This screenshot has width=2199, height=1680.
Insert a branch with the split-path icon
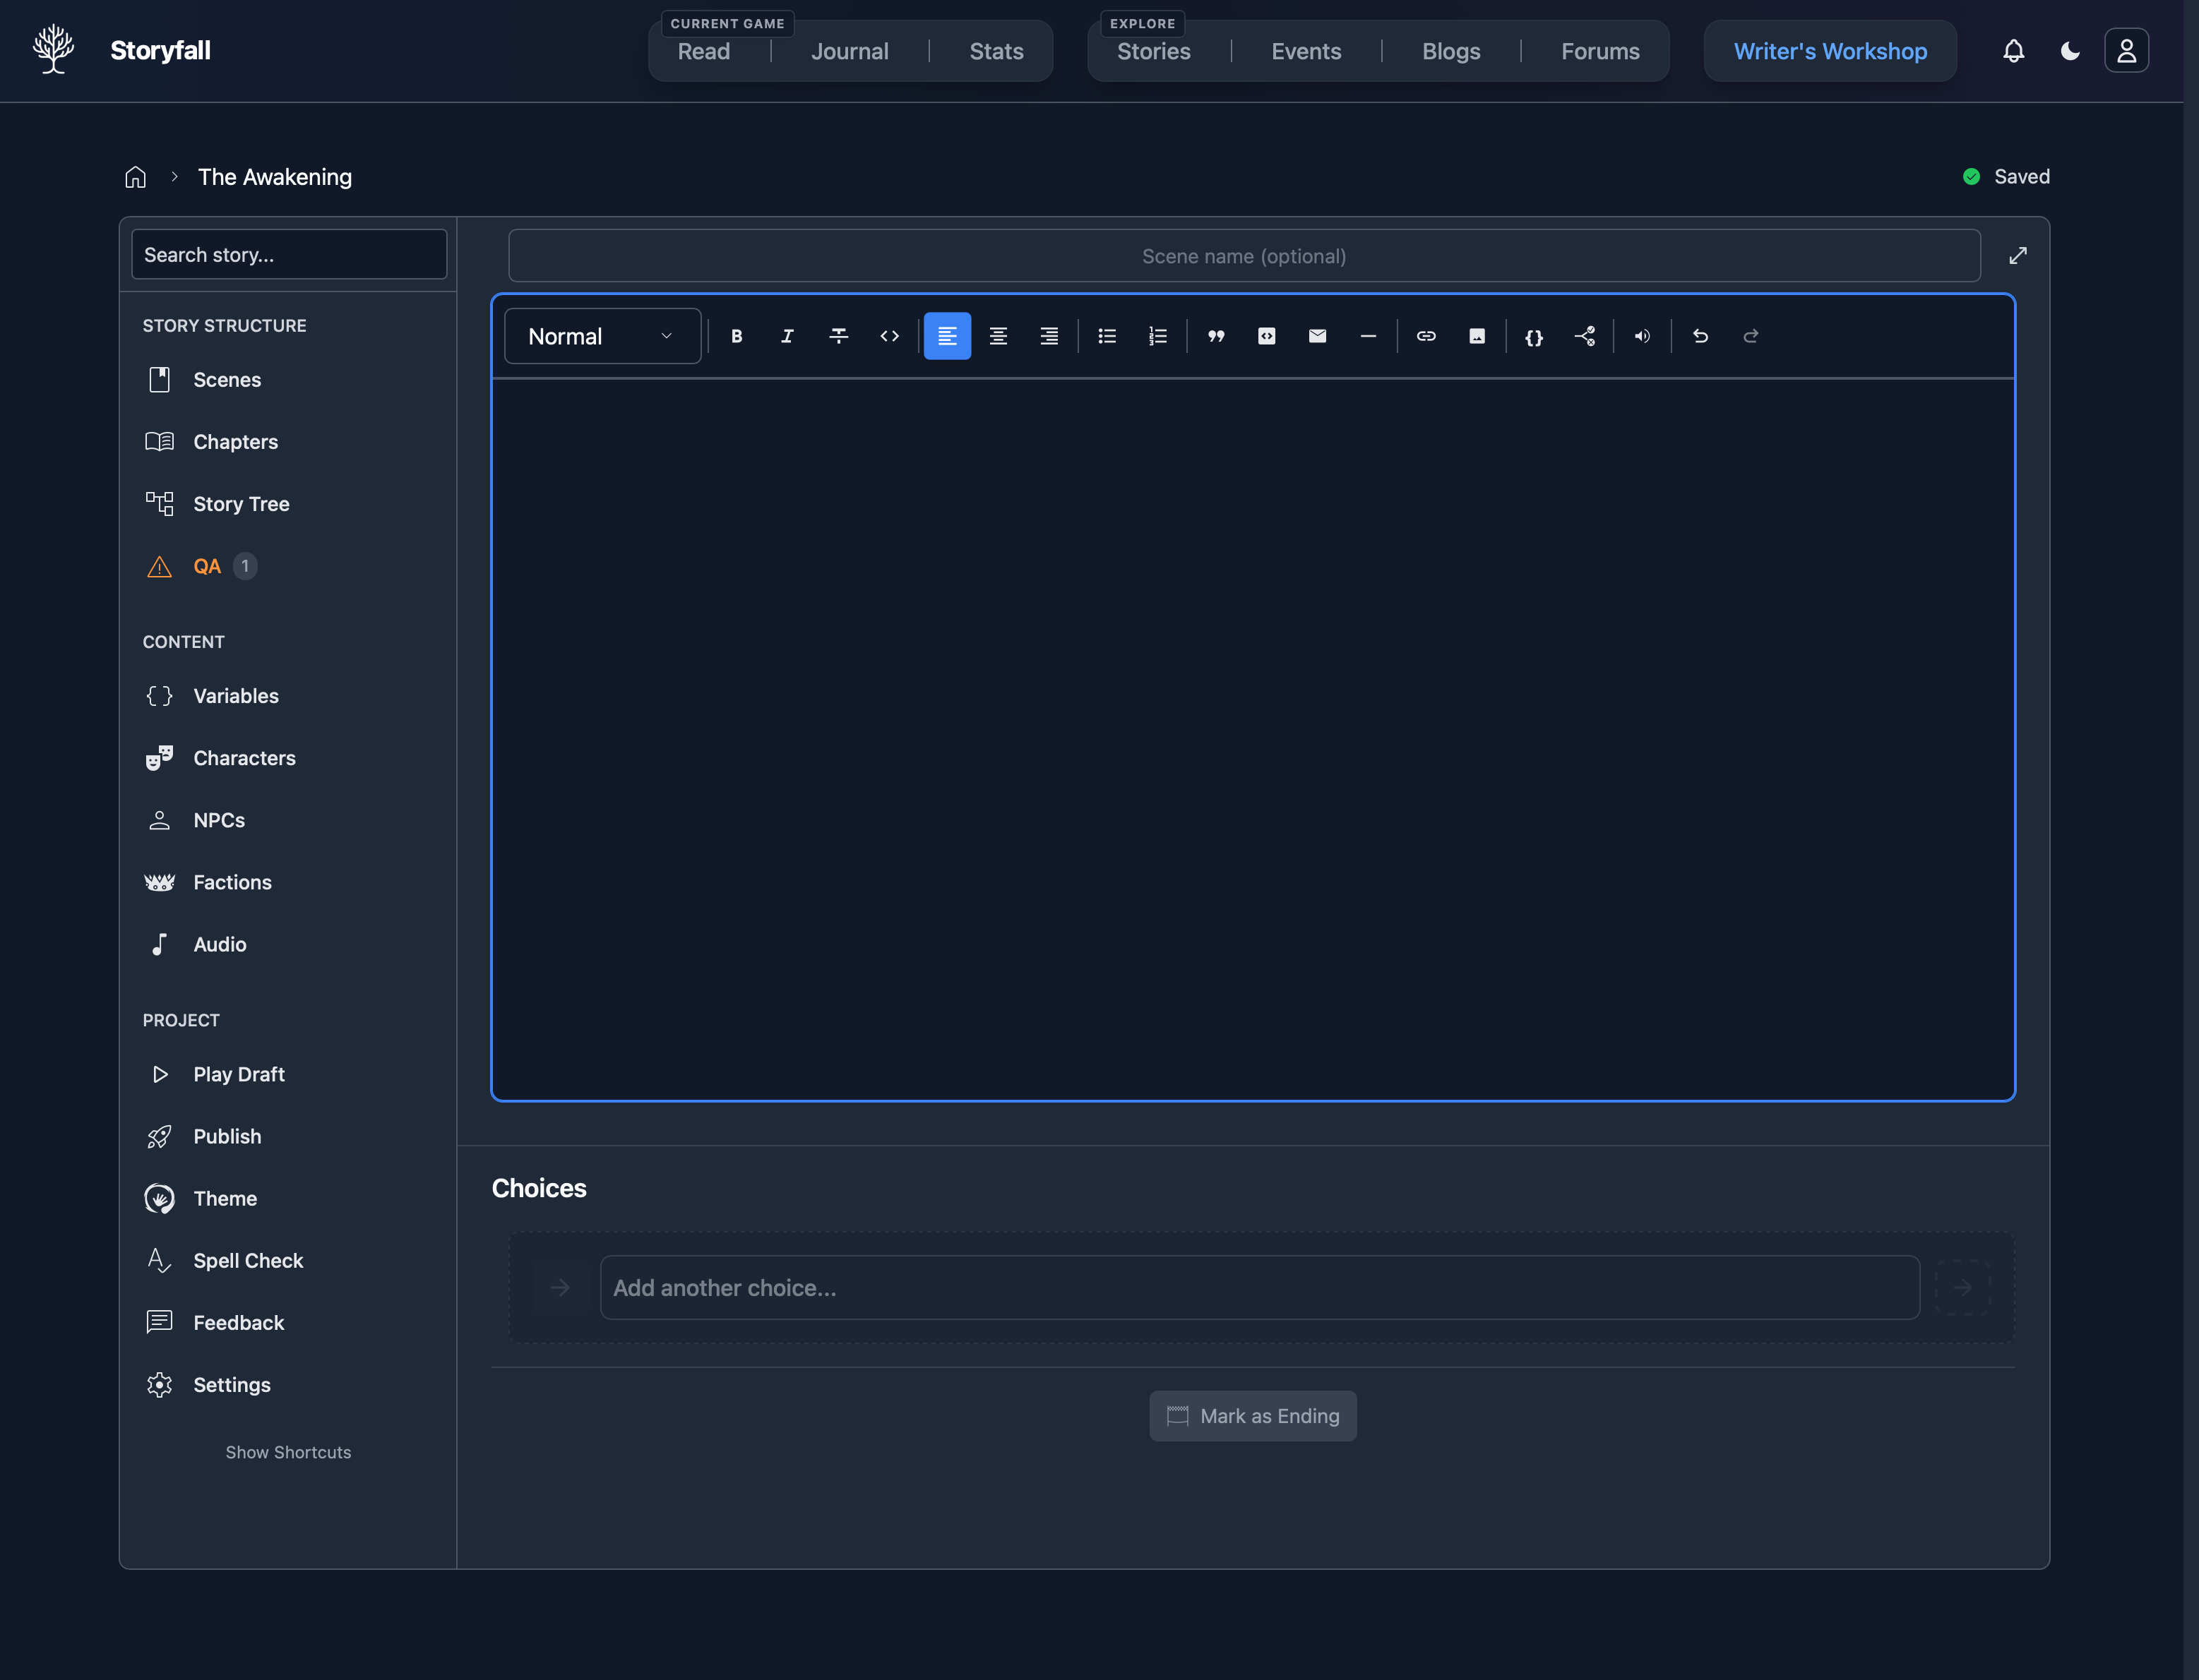tap(1585, 336)
